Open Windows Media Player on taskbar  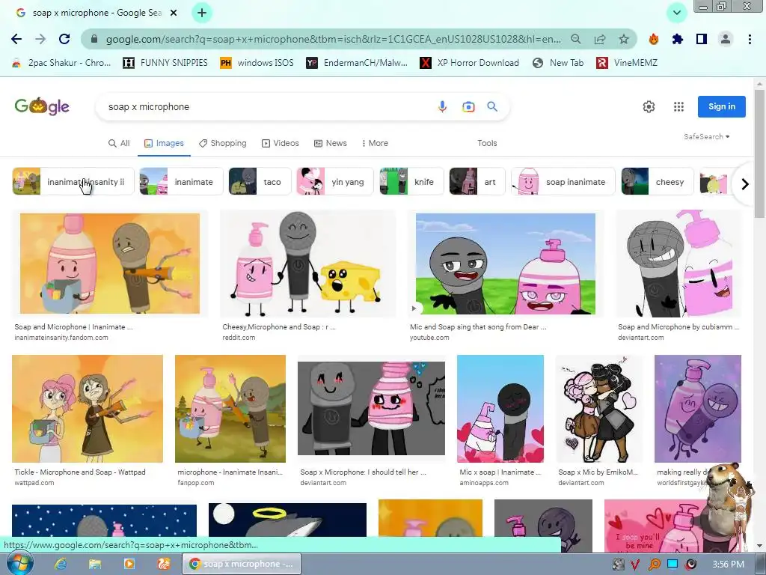129,564
